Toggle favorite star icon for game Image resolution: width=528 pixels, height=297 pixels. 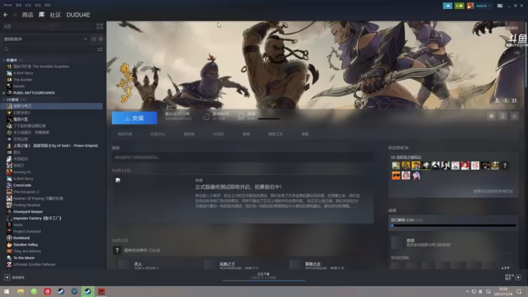[x=514, y=116]
